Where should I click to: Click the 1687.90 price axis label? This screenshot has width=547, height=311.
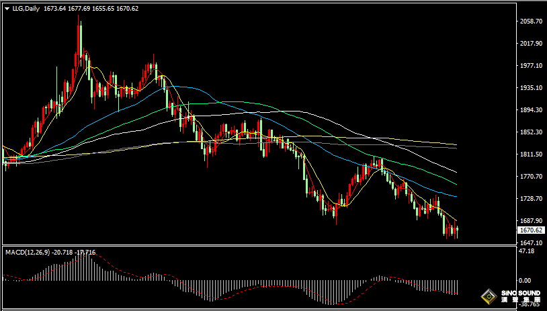click(x=531, y=221)
